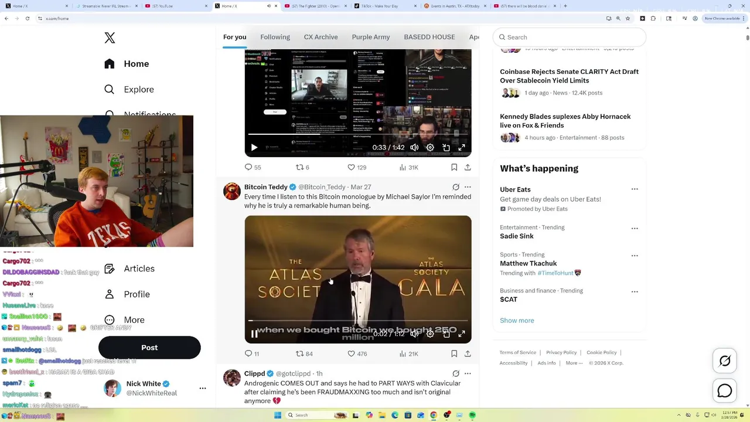The width and height of the screenshot is (750, 422).
Task: Click the Grok icon on Bitcoin Teddy's post
Action: pyautogui.click(x=456, y=187)
